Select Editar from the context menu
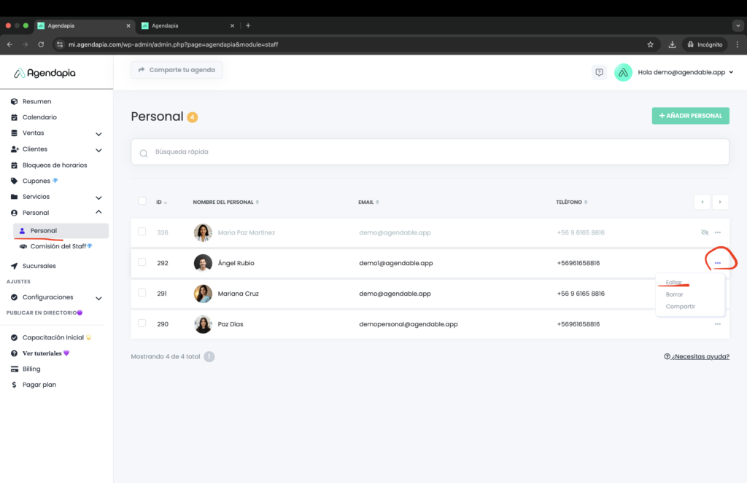Screen dimensions: 747x483 pos(674,282)
